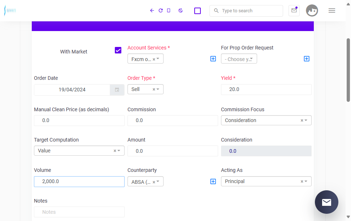Screen dimensions: 351x221
Task: Open the user avatar profile
Action: coord(312,10)
